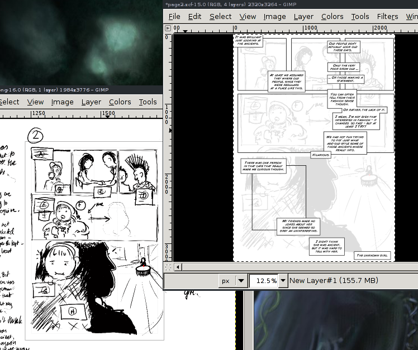Click the horizontal scrollbar track in page2.xcf

(300, 267)
